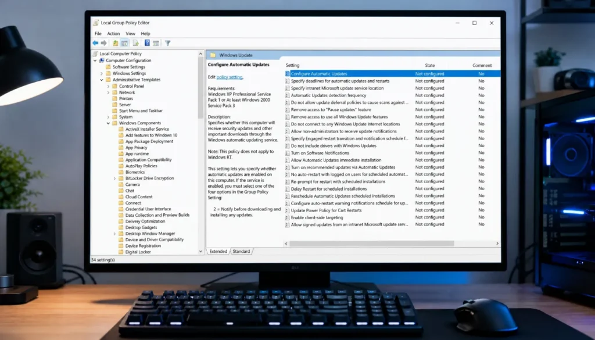Open the View menu
The image size is (595, 340).
click(x=130, y=33)
